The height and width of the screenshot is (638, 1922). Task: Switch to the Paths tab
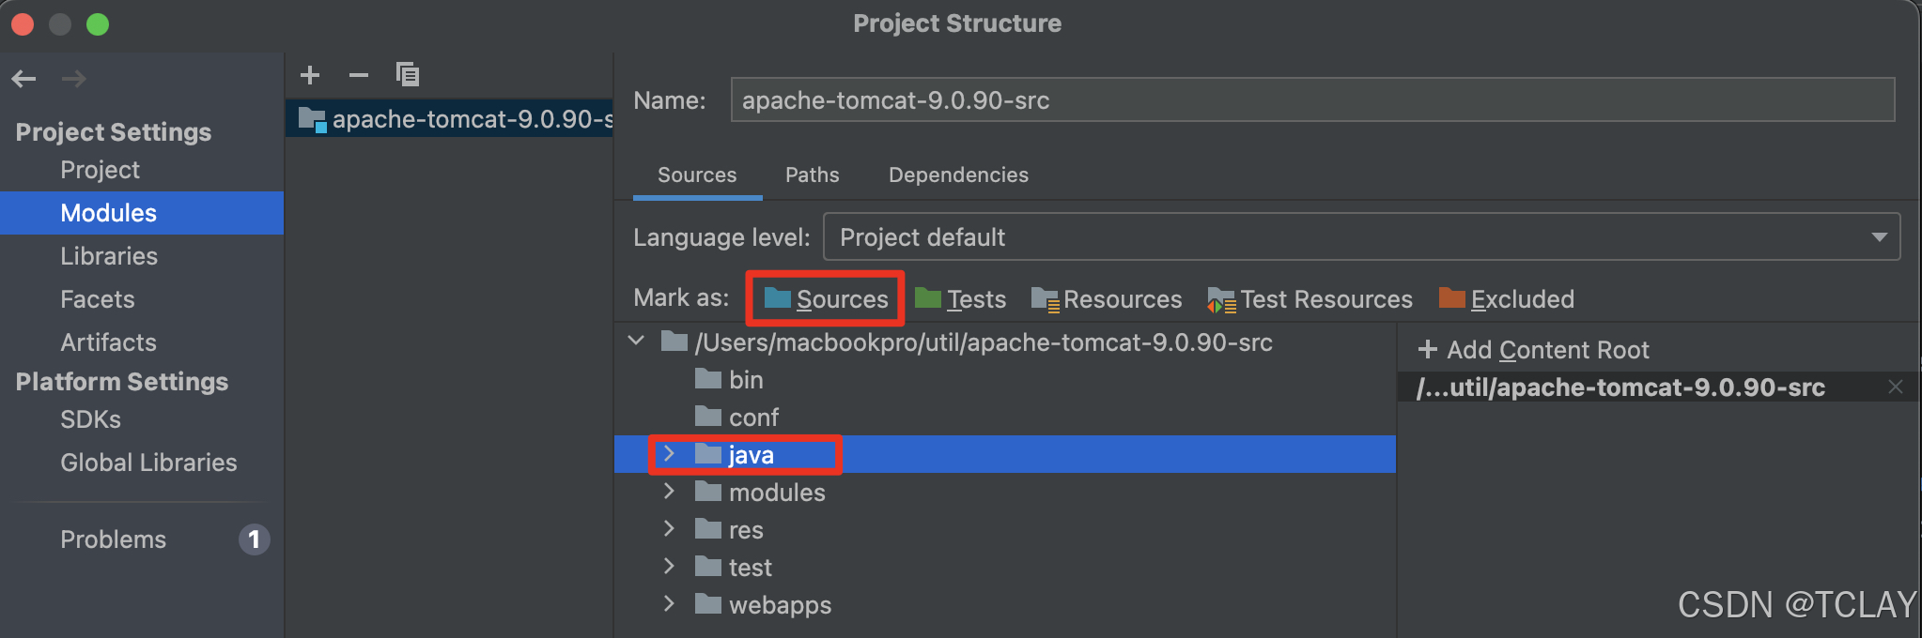pyautogui.click(x=812, y=175)
